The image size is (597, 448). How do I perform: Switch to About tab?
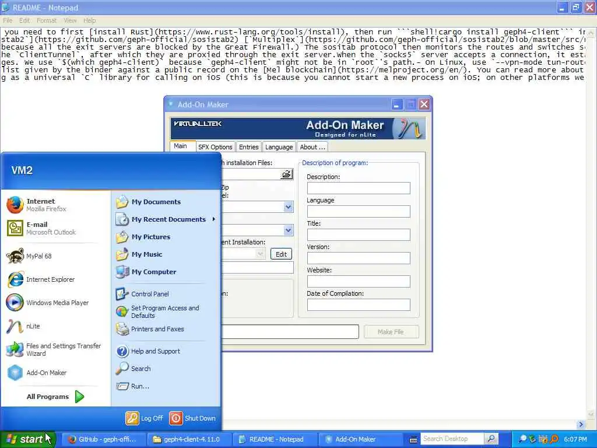312,147
